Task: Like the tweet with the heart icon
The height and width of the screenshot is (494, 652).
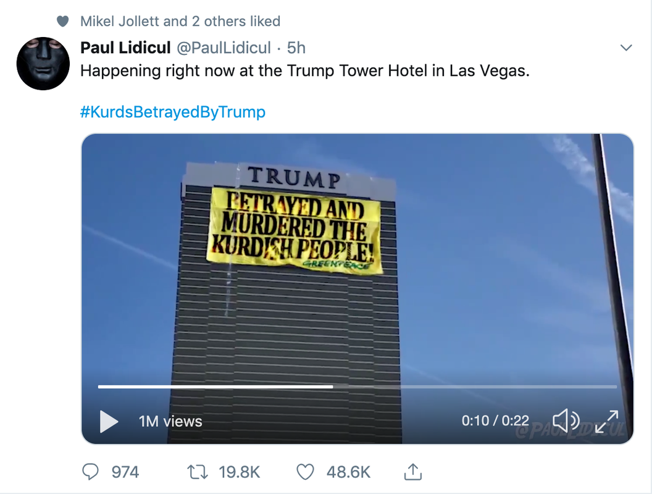Action: [305, 472]
